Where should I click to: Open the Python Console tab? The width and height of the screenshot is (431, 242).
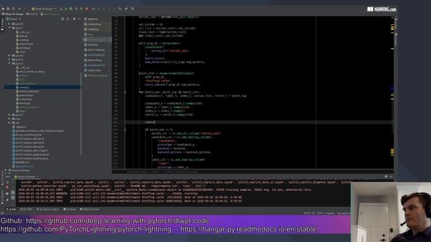click(90, 209)
